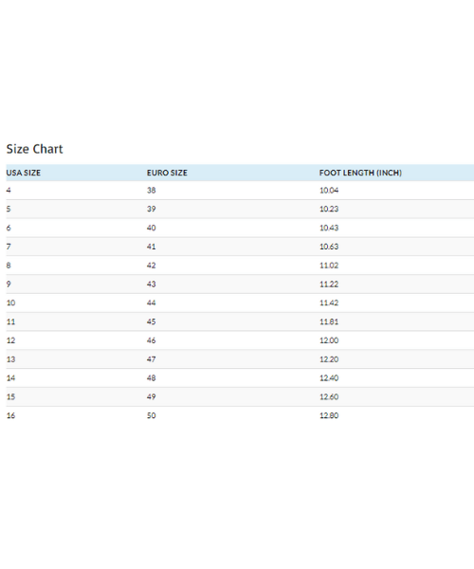This screenshot has width=474, height=569.
Task: Select Euro size 40 cell
Action: (152, 228)
